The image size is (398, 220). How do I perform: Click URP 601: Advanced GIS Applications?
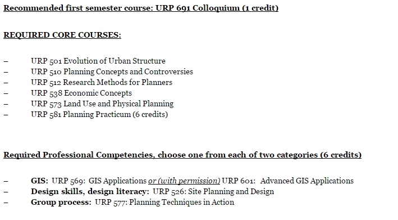(x=287, y=181)
